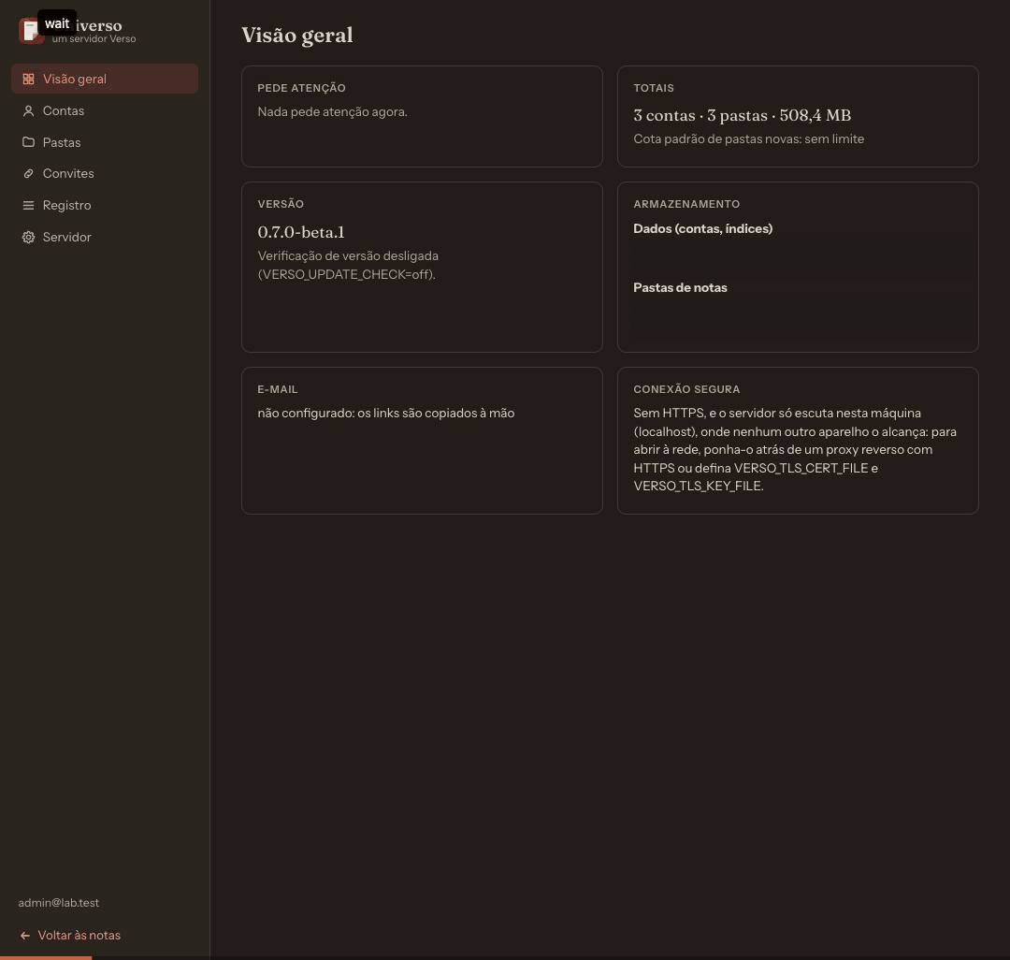
Task: Click the Voltar às notas link
Action: pos(69,936)
